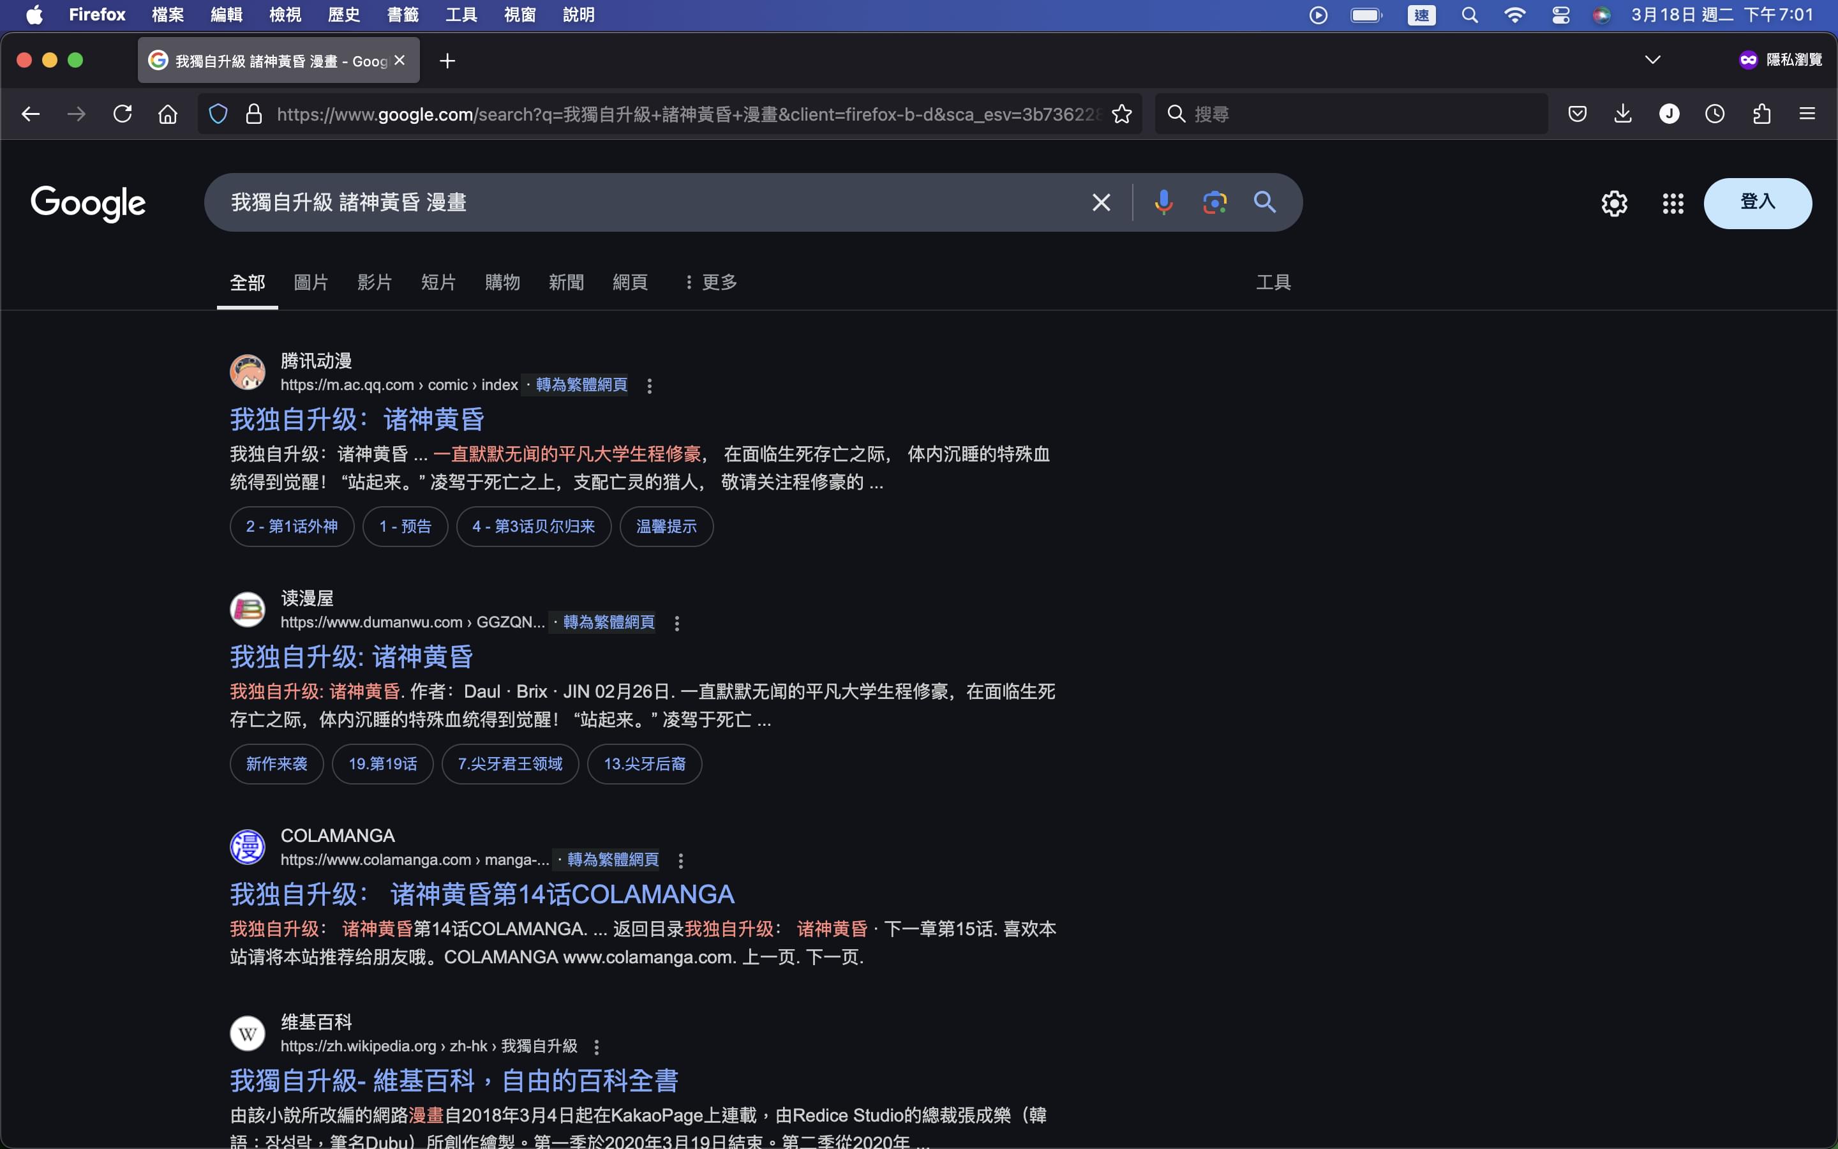Start a Google voice search
The width and height of the screenshot is (1838, 1149).
click(1163, 202)
